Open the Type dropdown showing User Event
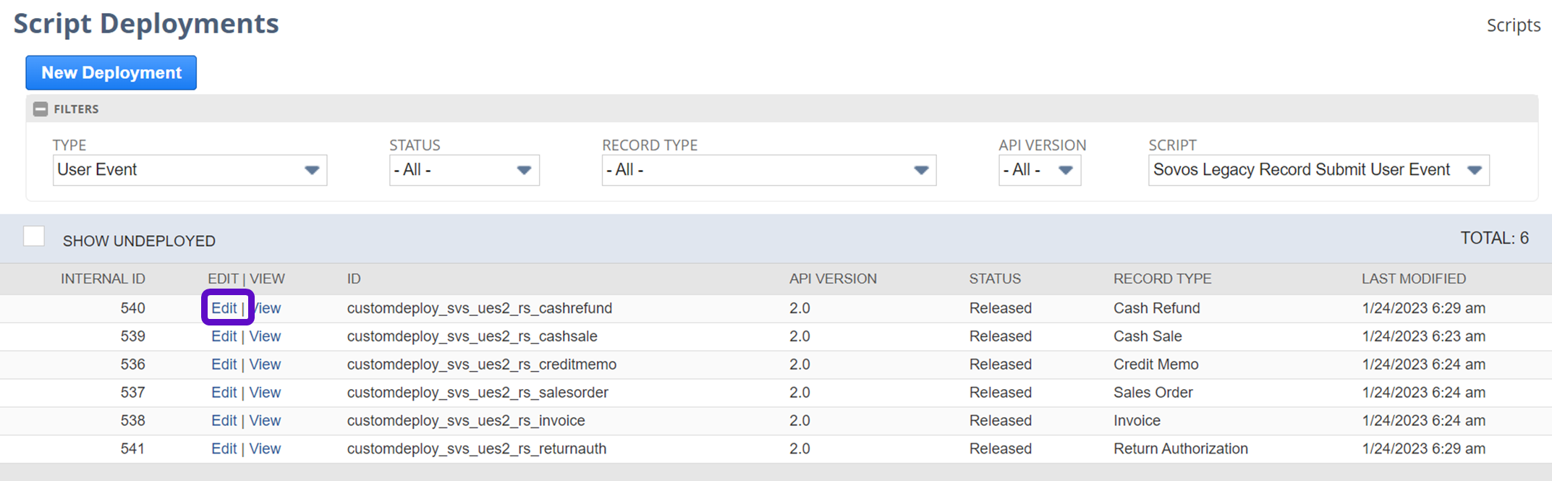Image resolution: width=1552 pixels, height=481 pixels. pos(190,170)
